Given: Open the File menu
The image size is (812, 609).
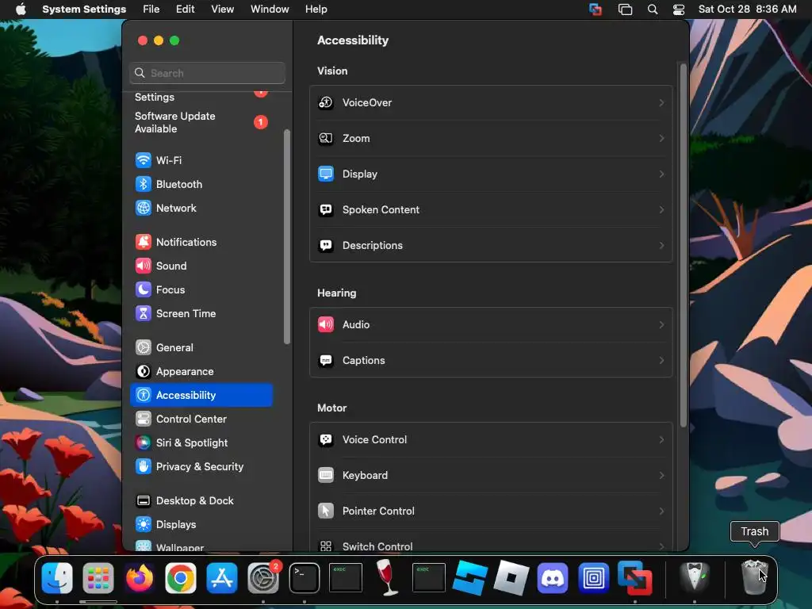Looking at the screenshot, I should pyautogui.click(x=151, y=10).
